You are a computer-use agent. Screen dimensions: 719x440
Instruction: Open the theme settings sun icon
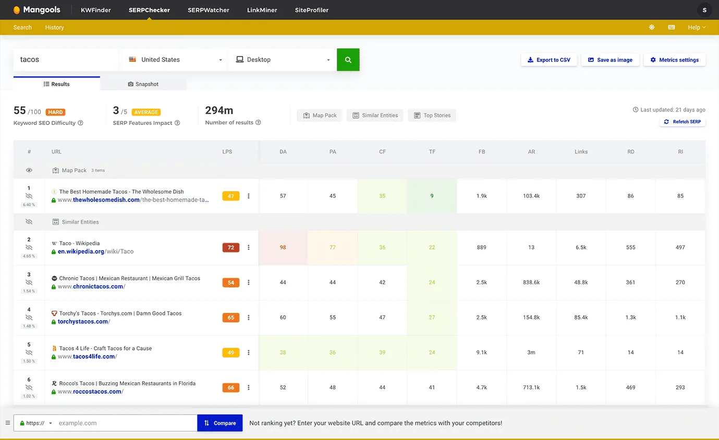coord(652,28)
